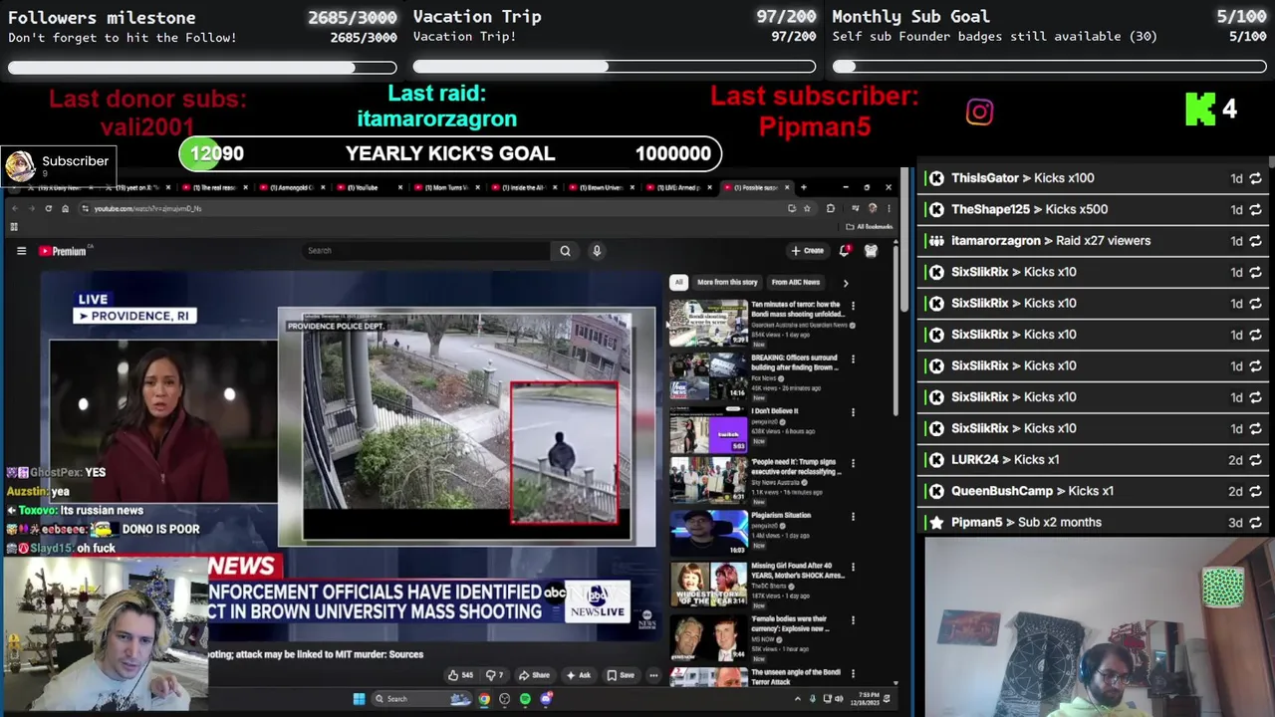1275x717 pixels.
Task: Activate voice search microphone on YouTube
Action: coord(597,251)
